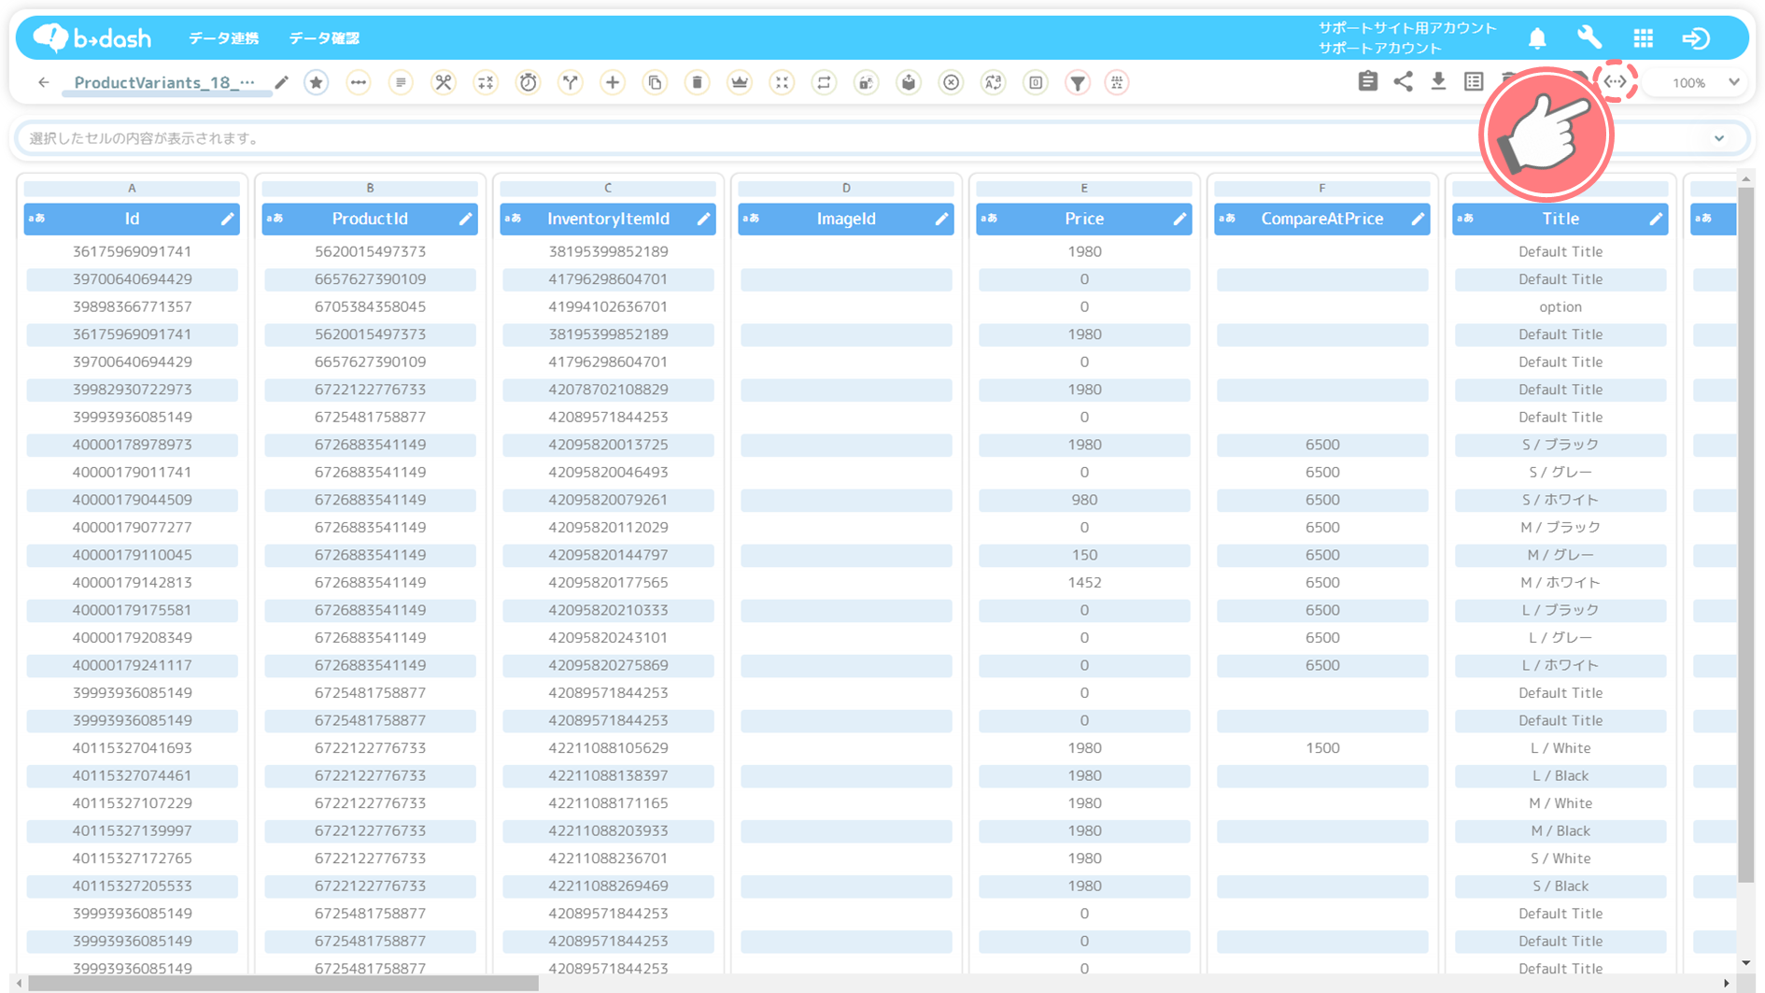Click the text lines toolbar icon
This screenshot has width=1765, height=993.
401,82
